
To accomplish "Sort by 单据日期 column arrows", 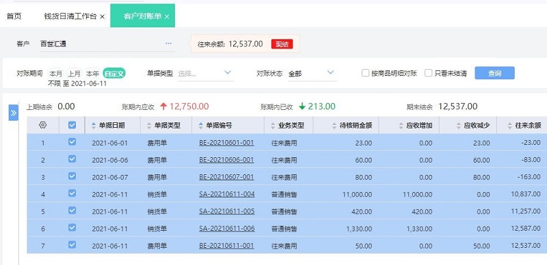I will 94,126.
